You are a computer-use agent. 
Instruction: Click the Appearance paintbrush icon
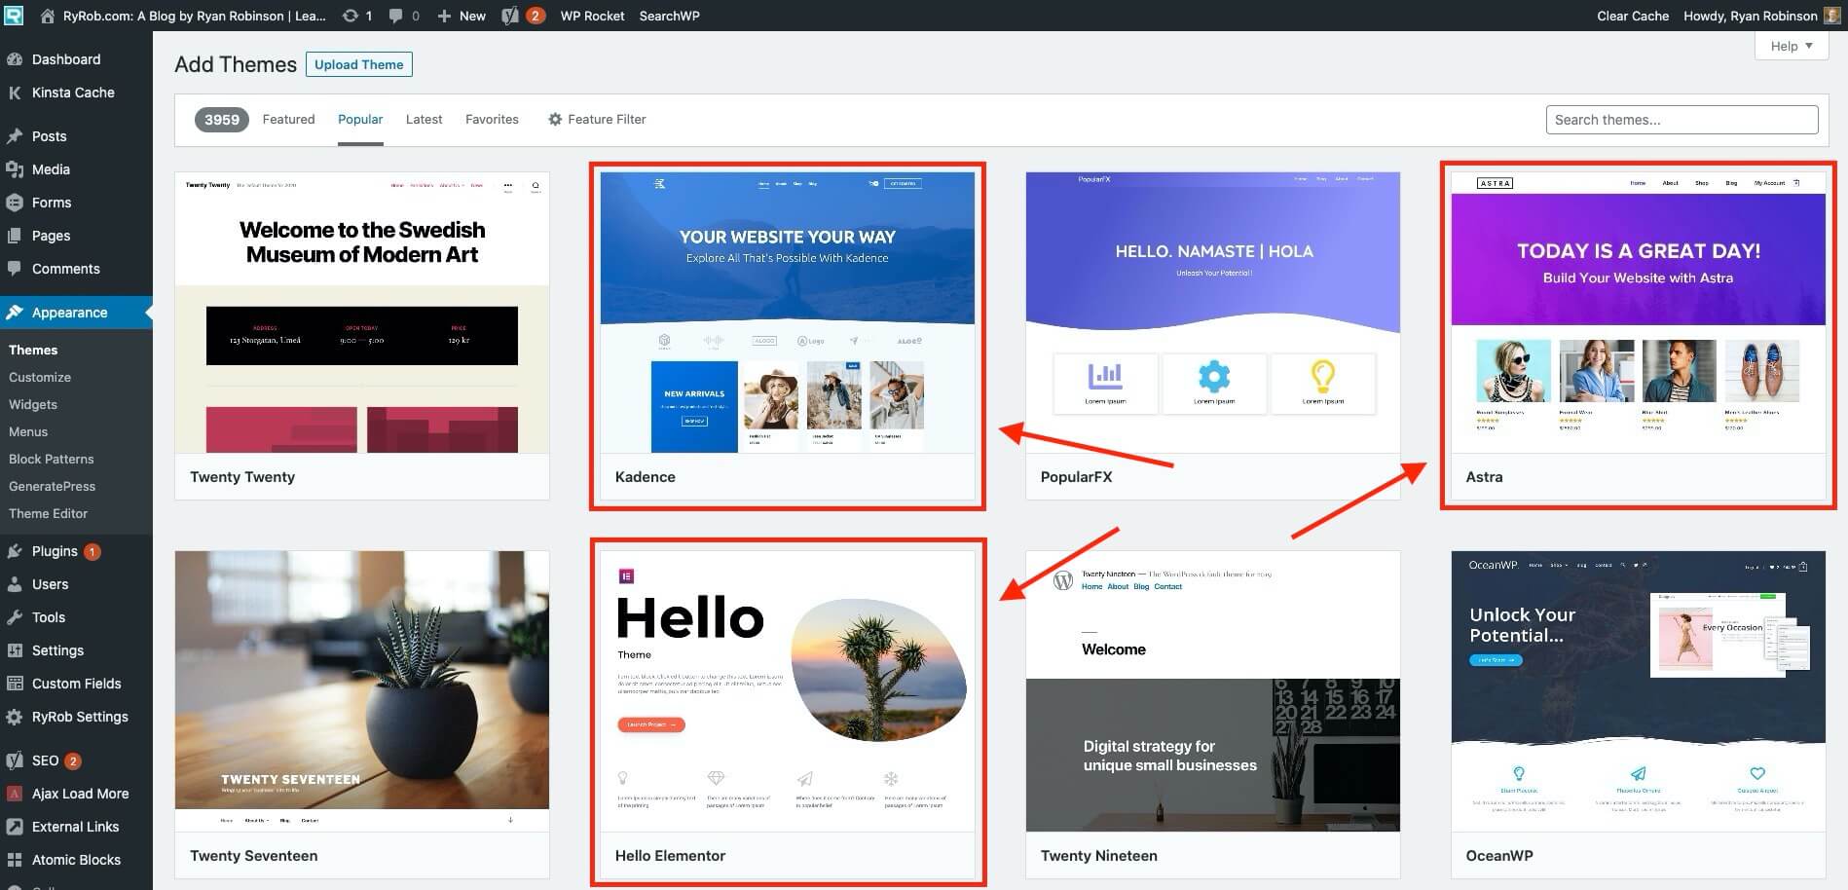16,312
